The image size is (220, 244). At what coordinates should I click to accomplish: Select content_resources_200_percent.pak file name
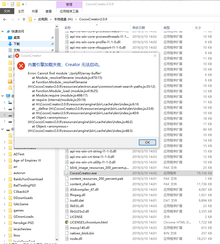click(97, 178)
